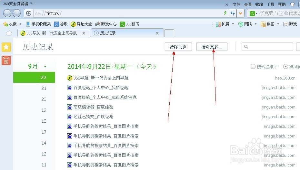Expand the 网银 dropdown arrow
Viewport: 300px width, 170px height.
pyautogui.click(x=255, y=24)
